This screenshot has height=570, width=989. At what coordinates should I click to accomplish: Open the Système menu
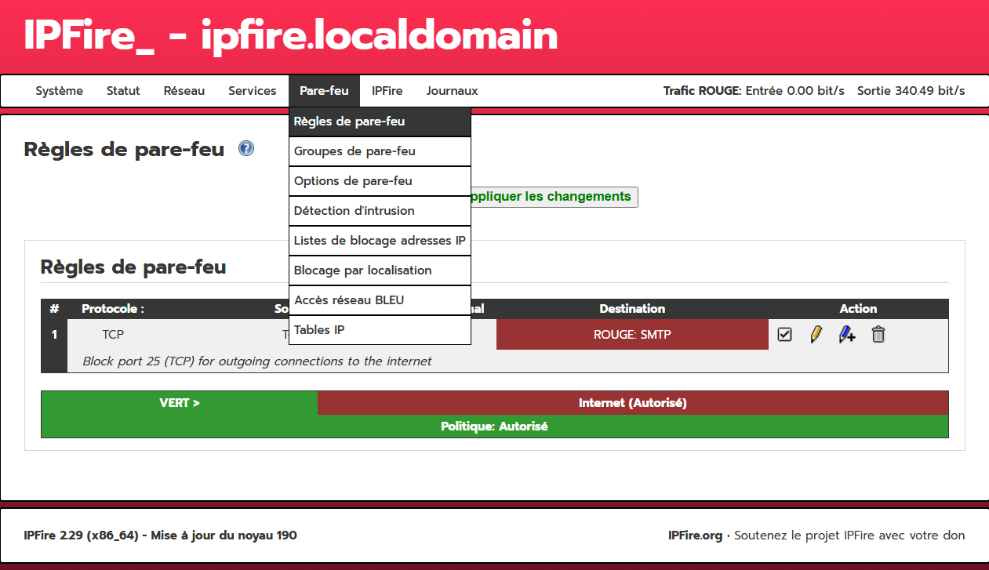click(x=59, y=91)
